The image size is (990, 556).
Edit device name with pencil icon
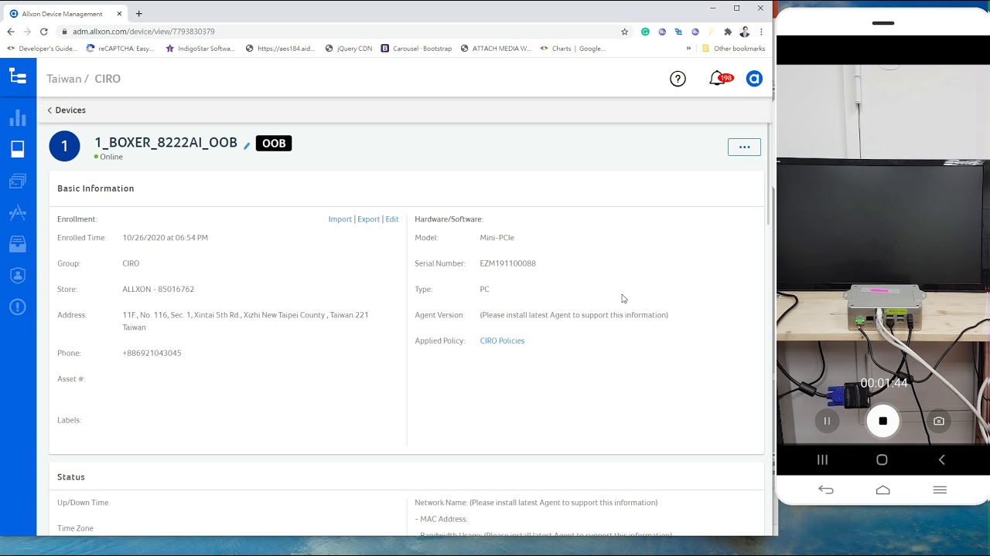(x=247, y=145)
